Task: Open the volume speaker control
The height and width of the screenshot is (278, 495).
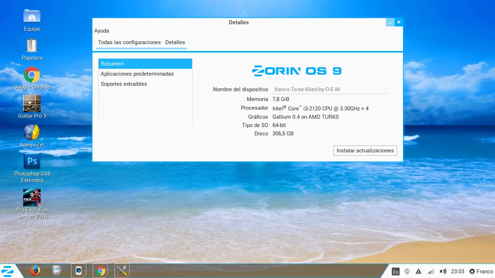Action: click(x=443, y=271)
